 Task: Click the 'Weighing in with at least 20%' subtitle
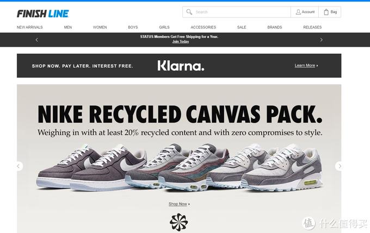click(x=180, y=133)
